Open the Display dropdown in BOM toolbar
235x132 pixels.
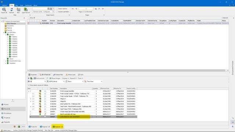(x=65, y=78)
